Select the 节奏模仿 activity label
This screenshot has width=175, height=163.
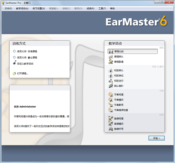119,100
